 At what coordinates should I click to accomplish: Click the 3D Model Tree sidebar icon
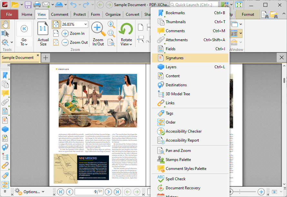5,156
